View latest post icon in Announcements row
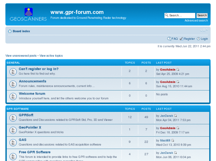Viewport: 216px width, 161px height. (x=178, y=82)
